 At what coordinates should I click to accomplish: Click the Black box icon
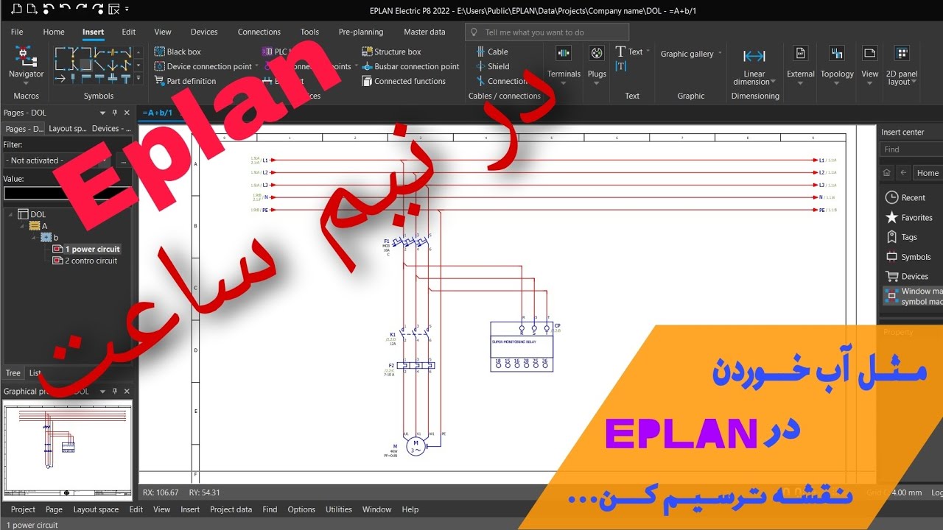tap(160, 52)
